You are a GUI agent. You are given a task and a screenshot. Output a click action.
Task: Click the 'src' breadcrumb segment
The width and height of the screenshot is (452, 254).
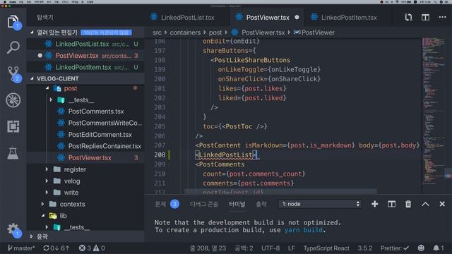click(x=157, y=32)
